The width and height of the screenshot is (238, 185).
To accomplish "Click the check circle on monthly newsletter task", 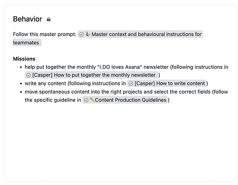I will pos(29,75).
